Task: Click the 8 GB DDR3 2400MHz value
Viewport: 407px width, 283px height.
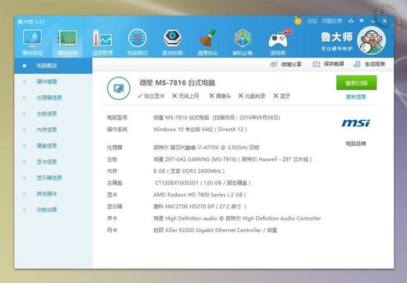Action: point(189,171)
